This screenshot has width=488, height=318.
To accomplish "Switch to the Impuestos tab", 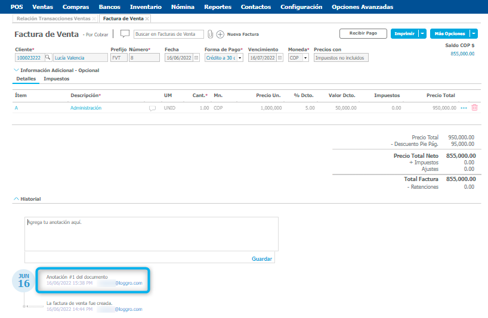I will point(57,79).
